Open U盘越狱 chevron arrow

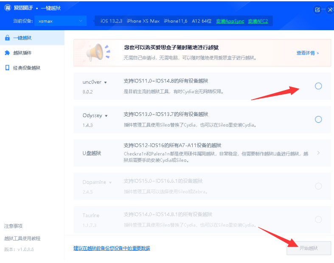pos(318,153)
